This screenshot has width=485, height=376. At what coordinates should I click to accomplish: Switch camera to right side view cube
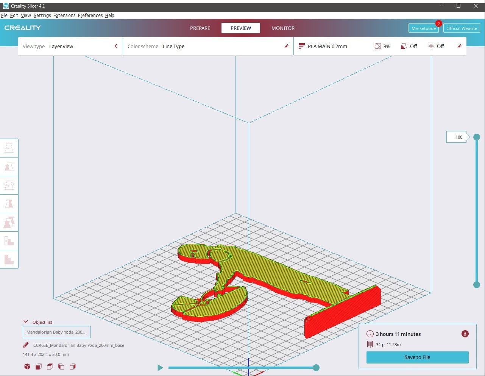click(73, 367)
